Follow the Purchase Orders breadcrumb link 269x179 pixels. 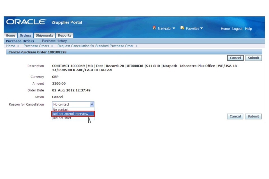tap(36, 46)
